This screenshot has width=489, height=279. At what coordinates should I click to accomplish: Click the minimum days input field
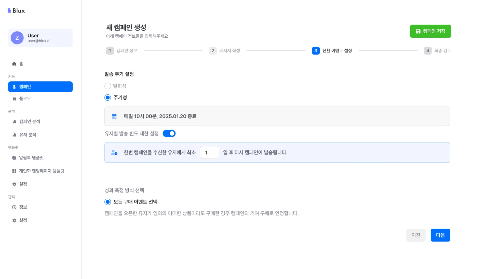click(209, 153)
